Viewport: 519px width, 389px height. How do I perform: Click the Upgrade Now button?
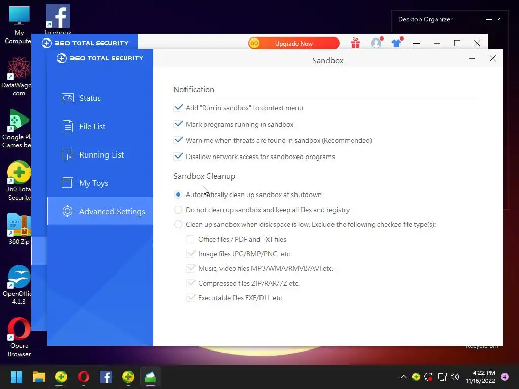294,44
